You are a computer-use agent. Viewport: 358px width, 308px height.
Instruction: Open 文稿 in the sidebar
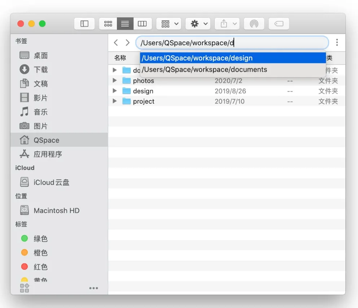[59, 84]
